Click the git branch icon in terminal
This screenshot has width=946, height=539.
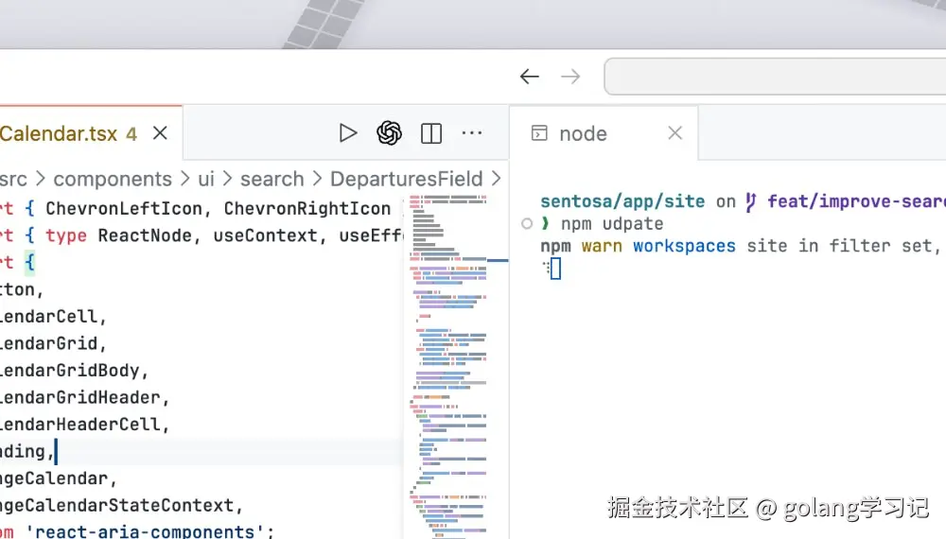750,202
